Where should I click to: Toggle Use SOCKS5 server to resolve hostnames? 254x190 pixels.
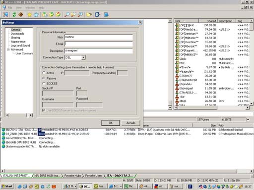[44, 110]
